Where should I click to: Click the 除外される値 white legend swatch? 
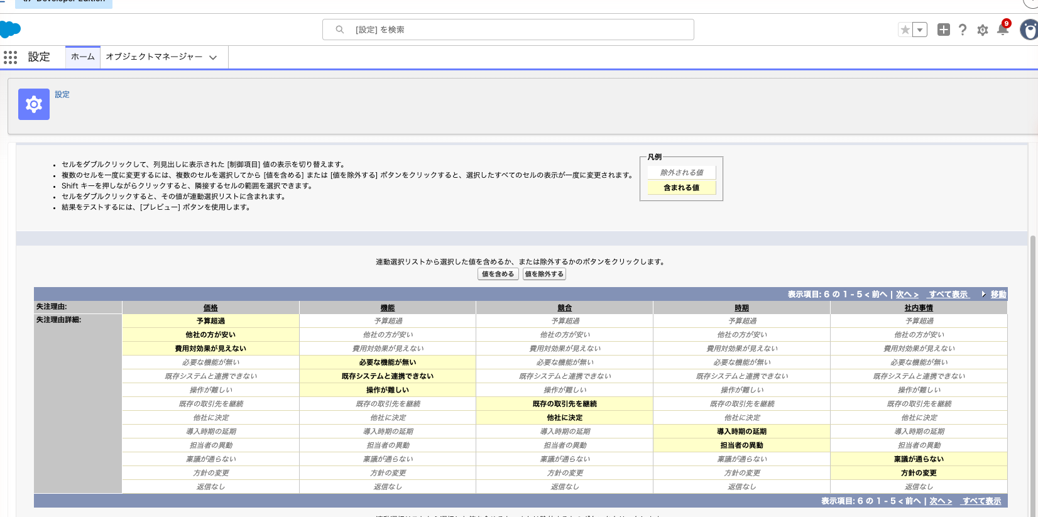pyautogui.click(x=682, y=172)
